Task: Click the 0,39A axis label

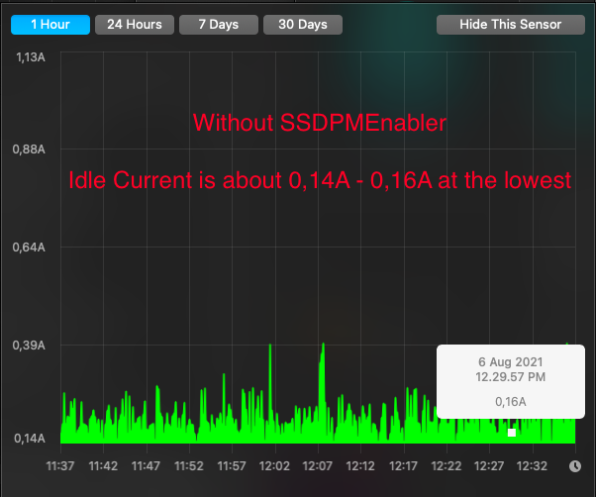Action: [29, 346]
